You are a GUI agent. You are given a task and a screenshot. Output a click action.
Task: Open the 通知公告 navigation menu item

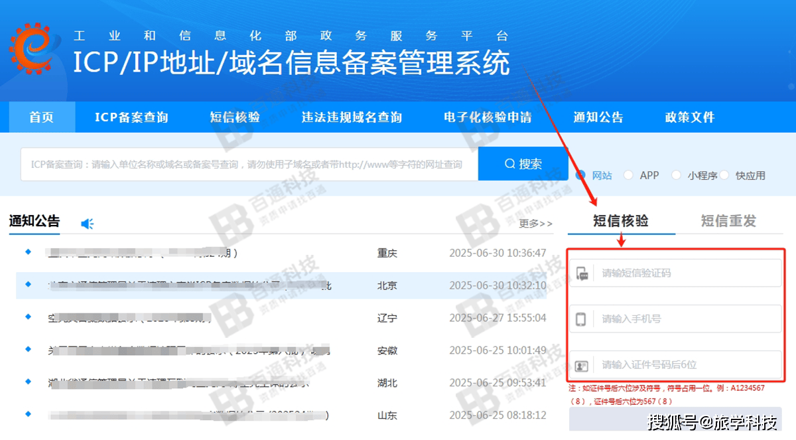(x=598, y=117)
